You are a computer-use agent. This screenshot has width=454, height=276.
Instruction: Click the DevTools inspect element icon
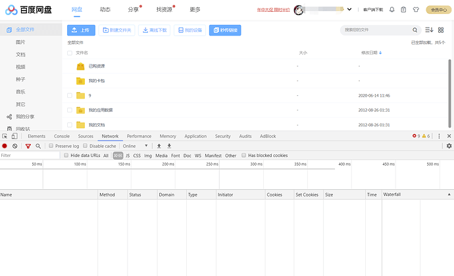(5, 136)
